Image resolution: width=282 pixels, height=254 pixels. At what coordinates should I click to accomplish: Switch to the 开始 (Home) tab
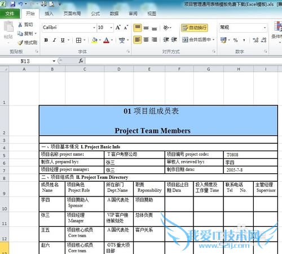pyautogui.click(x=30, y=14)
